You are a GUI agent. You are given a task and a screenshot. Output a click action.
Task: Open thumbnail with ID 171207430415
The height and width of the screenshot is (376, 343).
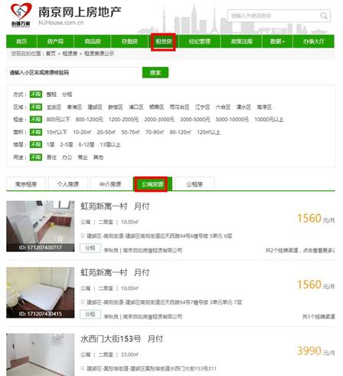coord(41,292)
